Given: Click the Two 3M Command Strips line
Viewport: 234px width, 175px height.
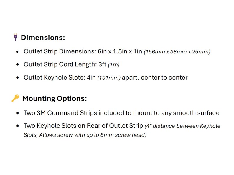Looking at the screenshot, I should pyautogui.click(x=121, y=113).
